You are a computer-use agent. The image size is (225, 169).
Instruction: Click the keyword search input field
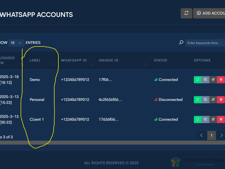point(205,43)
